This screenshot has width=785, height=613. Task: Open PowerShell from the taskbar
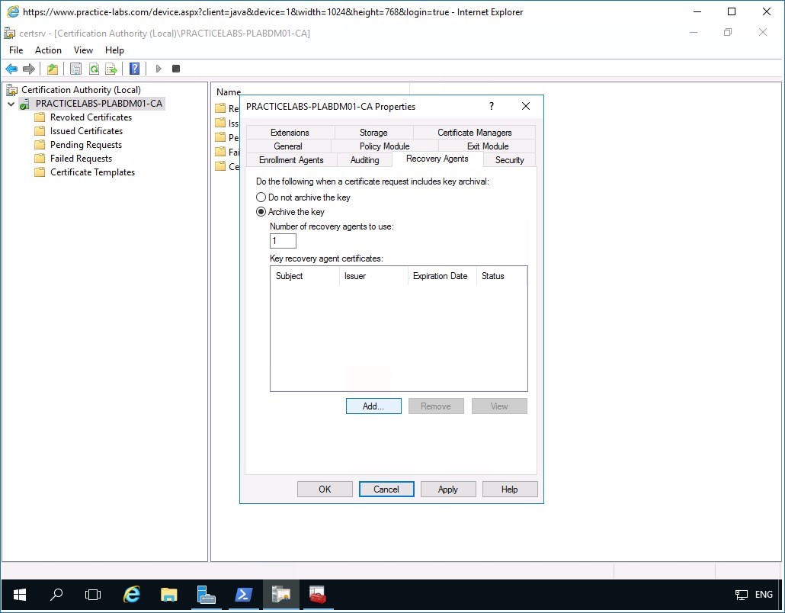coord(244,594)
